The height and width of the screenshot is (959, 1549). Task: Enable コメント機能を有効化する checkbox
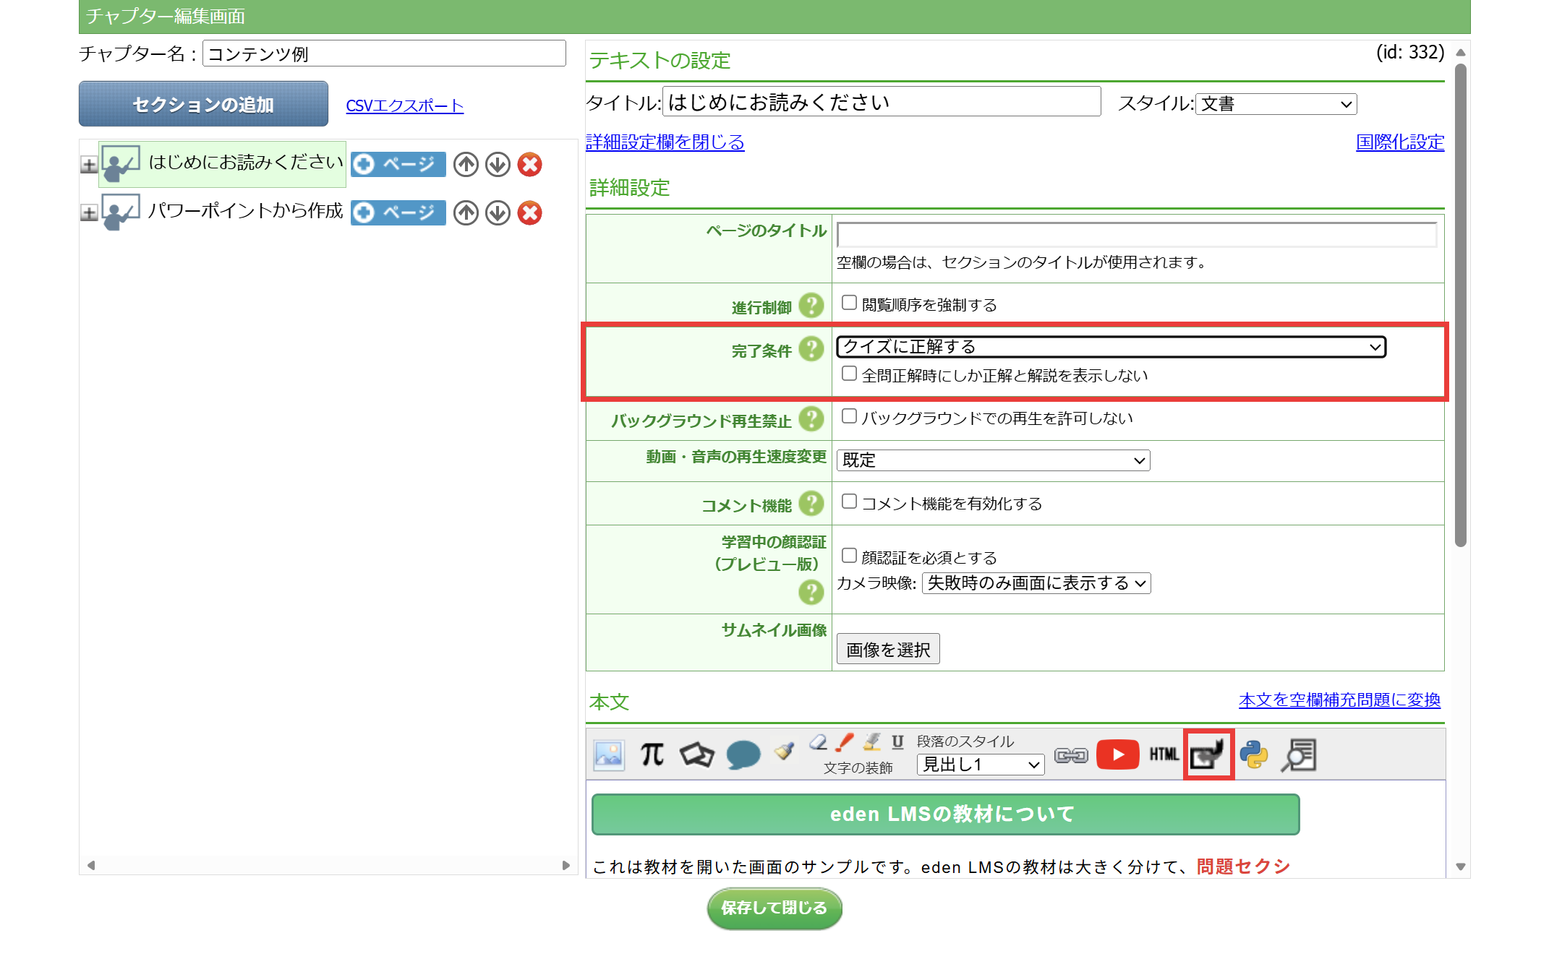click(x=849, y=502)
